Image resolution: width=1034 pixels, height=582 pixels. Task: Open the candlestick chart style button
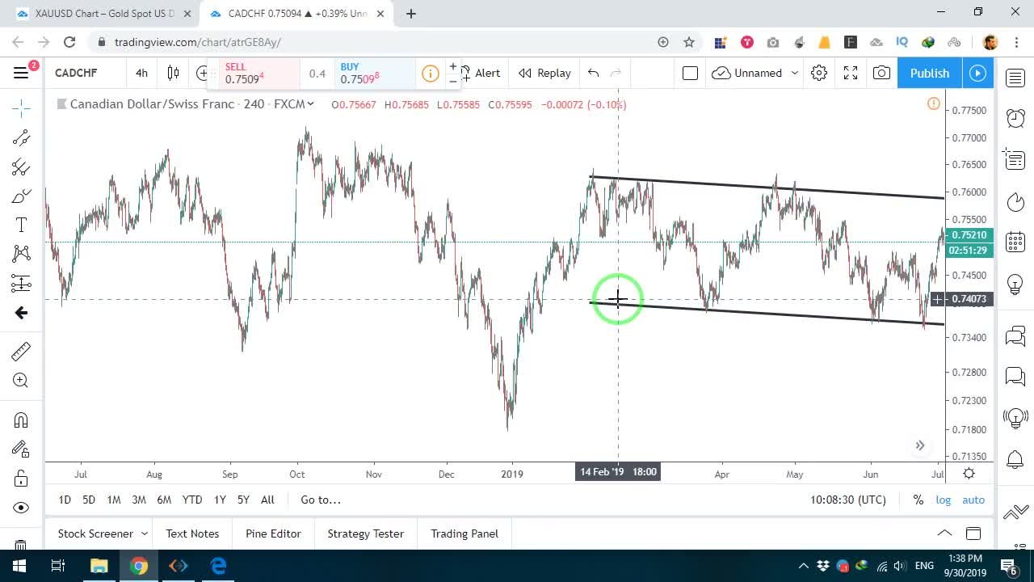(173, 73)
